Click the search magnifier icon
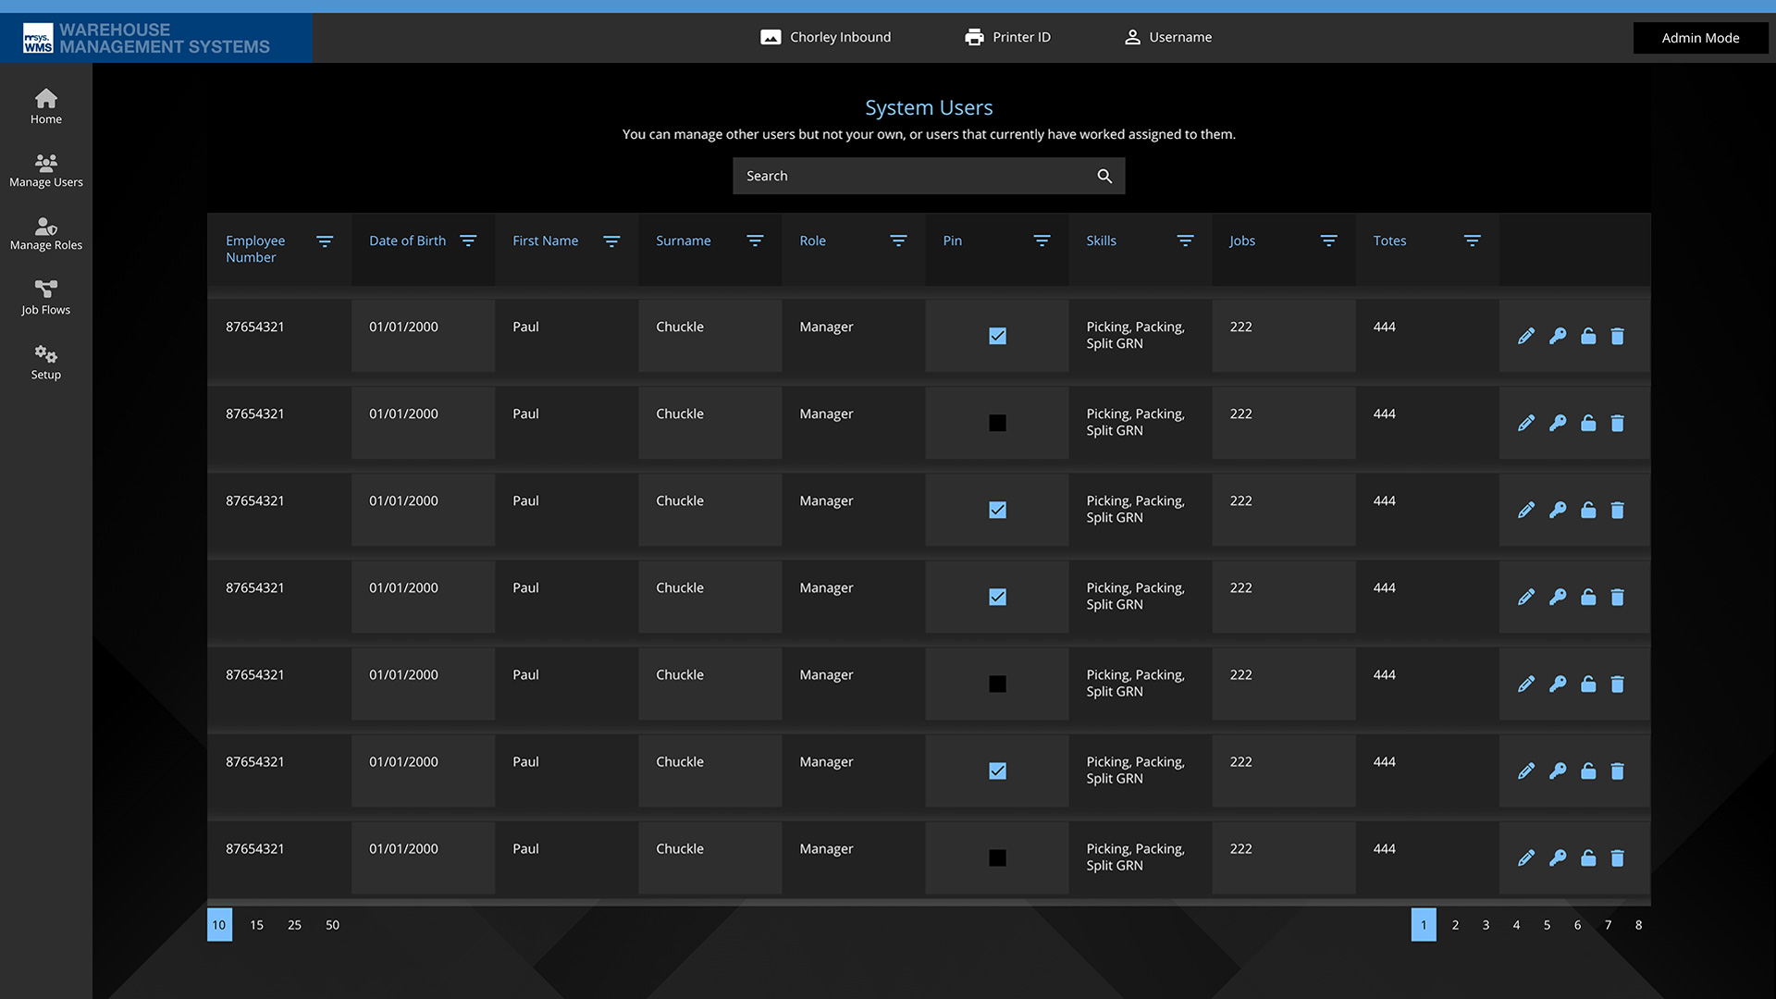Screen dimensions: 1776x999 [1104, 176]
